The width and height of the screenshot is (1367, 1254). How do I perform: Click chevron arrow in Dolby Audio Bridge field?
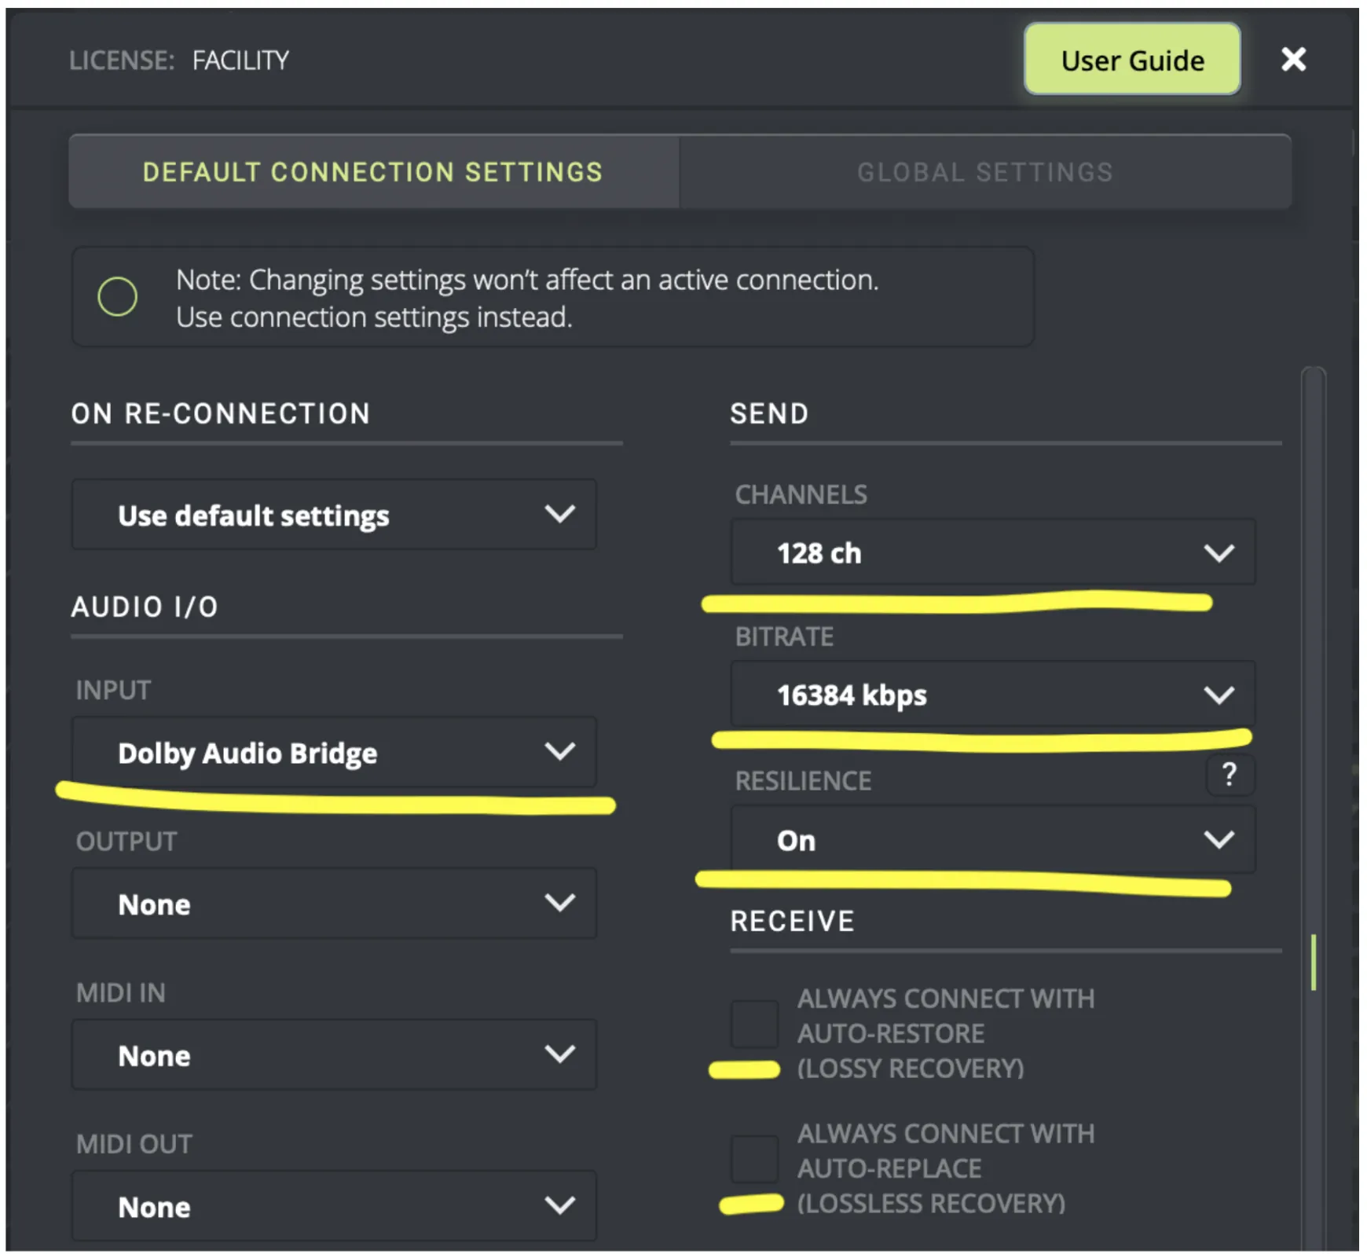pos(559,752)
